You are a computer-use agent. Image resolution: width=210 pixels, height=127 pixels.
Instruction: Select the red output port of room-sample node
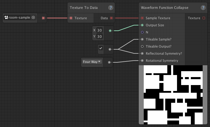[43, 18]
